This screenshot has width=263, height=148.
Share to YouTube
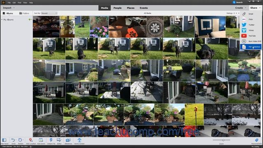251,36
